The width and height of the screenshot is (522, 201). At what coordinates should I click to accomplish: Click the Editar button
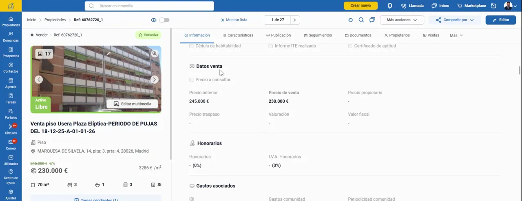click(x=501, y=20)
